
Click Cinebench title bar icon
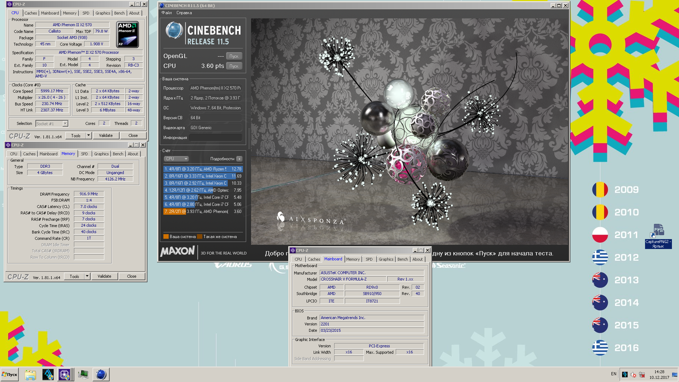[162, 6]
